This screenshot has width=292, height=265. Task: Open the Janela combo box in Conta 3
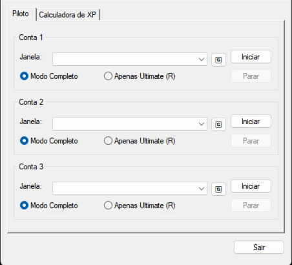(x=130, y=188)
